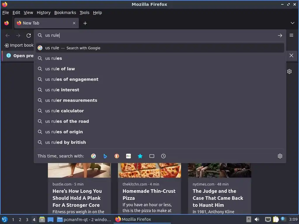Viewport: 299px width, 224px height.
Task: Search bookmarks with the star icon
Action: pyautogui.click(x=140, y=156)
